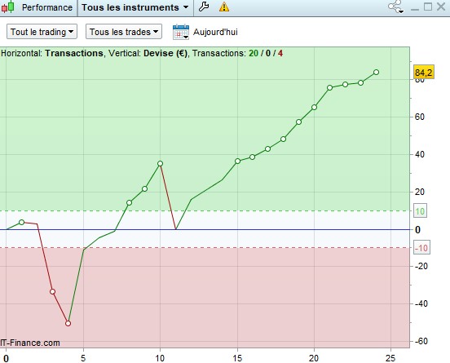
Task: Click the lowest red data point at transaction 4
Action: [68, 323]
